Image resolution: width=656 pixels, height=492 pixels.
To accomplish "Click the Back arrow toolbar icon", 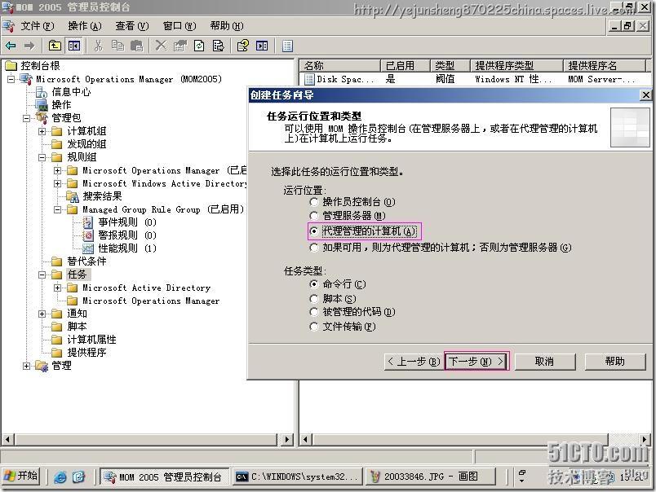I will coord(11,46).
